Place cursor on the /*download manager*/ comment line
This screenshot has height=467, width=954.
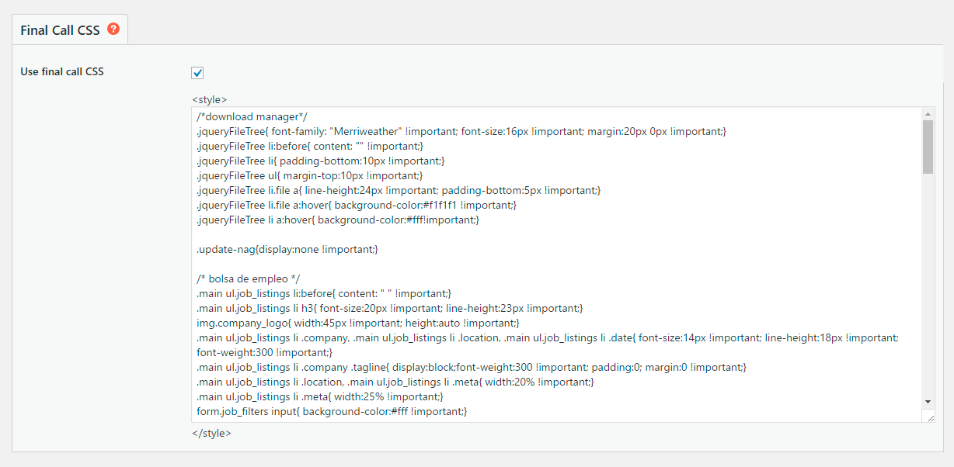(252, 117)
